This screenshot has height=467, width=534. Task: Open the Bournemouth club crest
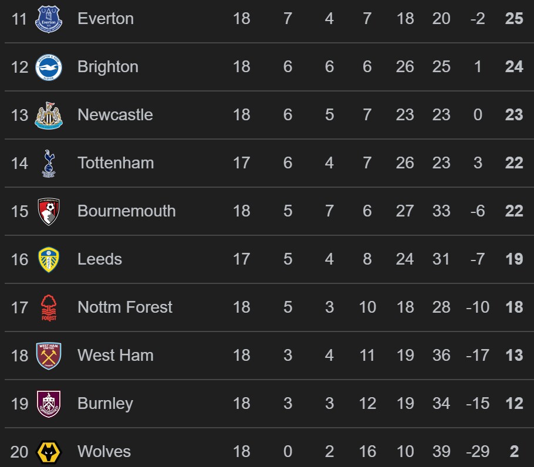click(x=49, y=211)
